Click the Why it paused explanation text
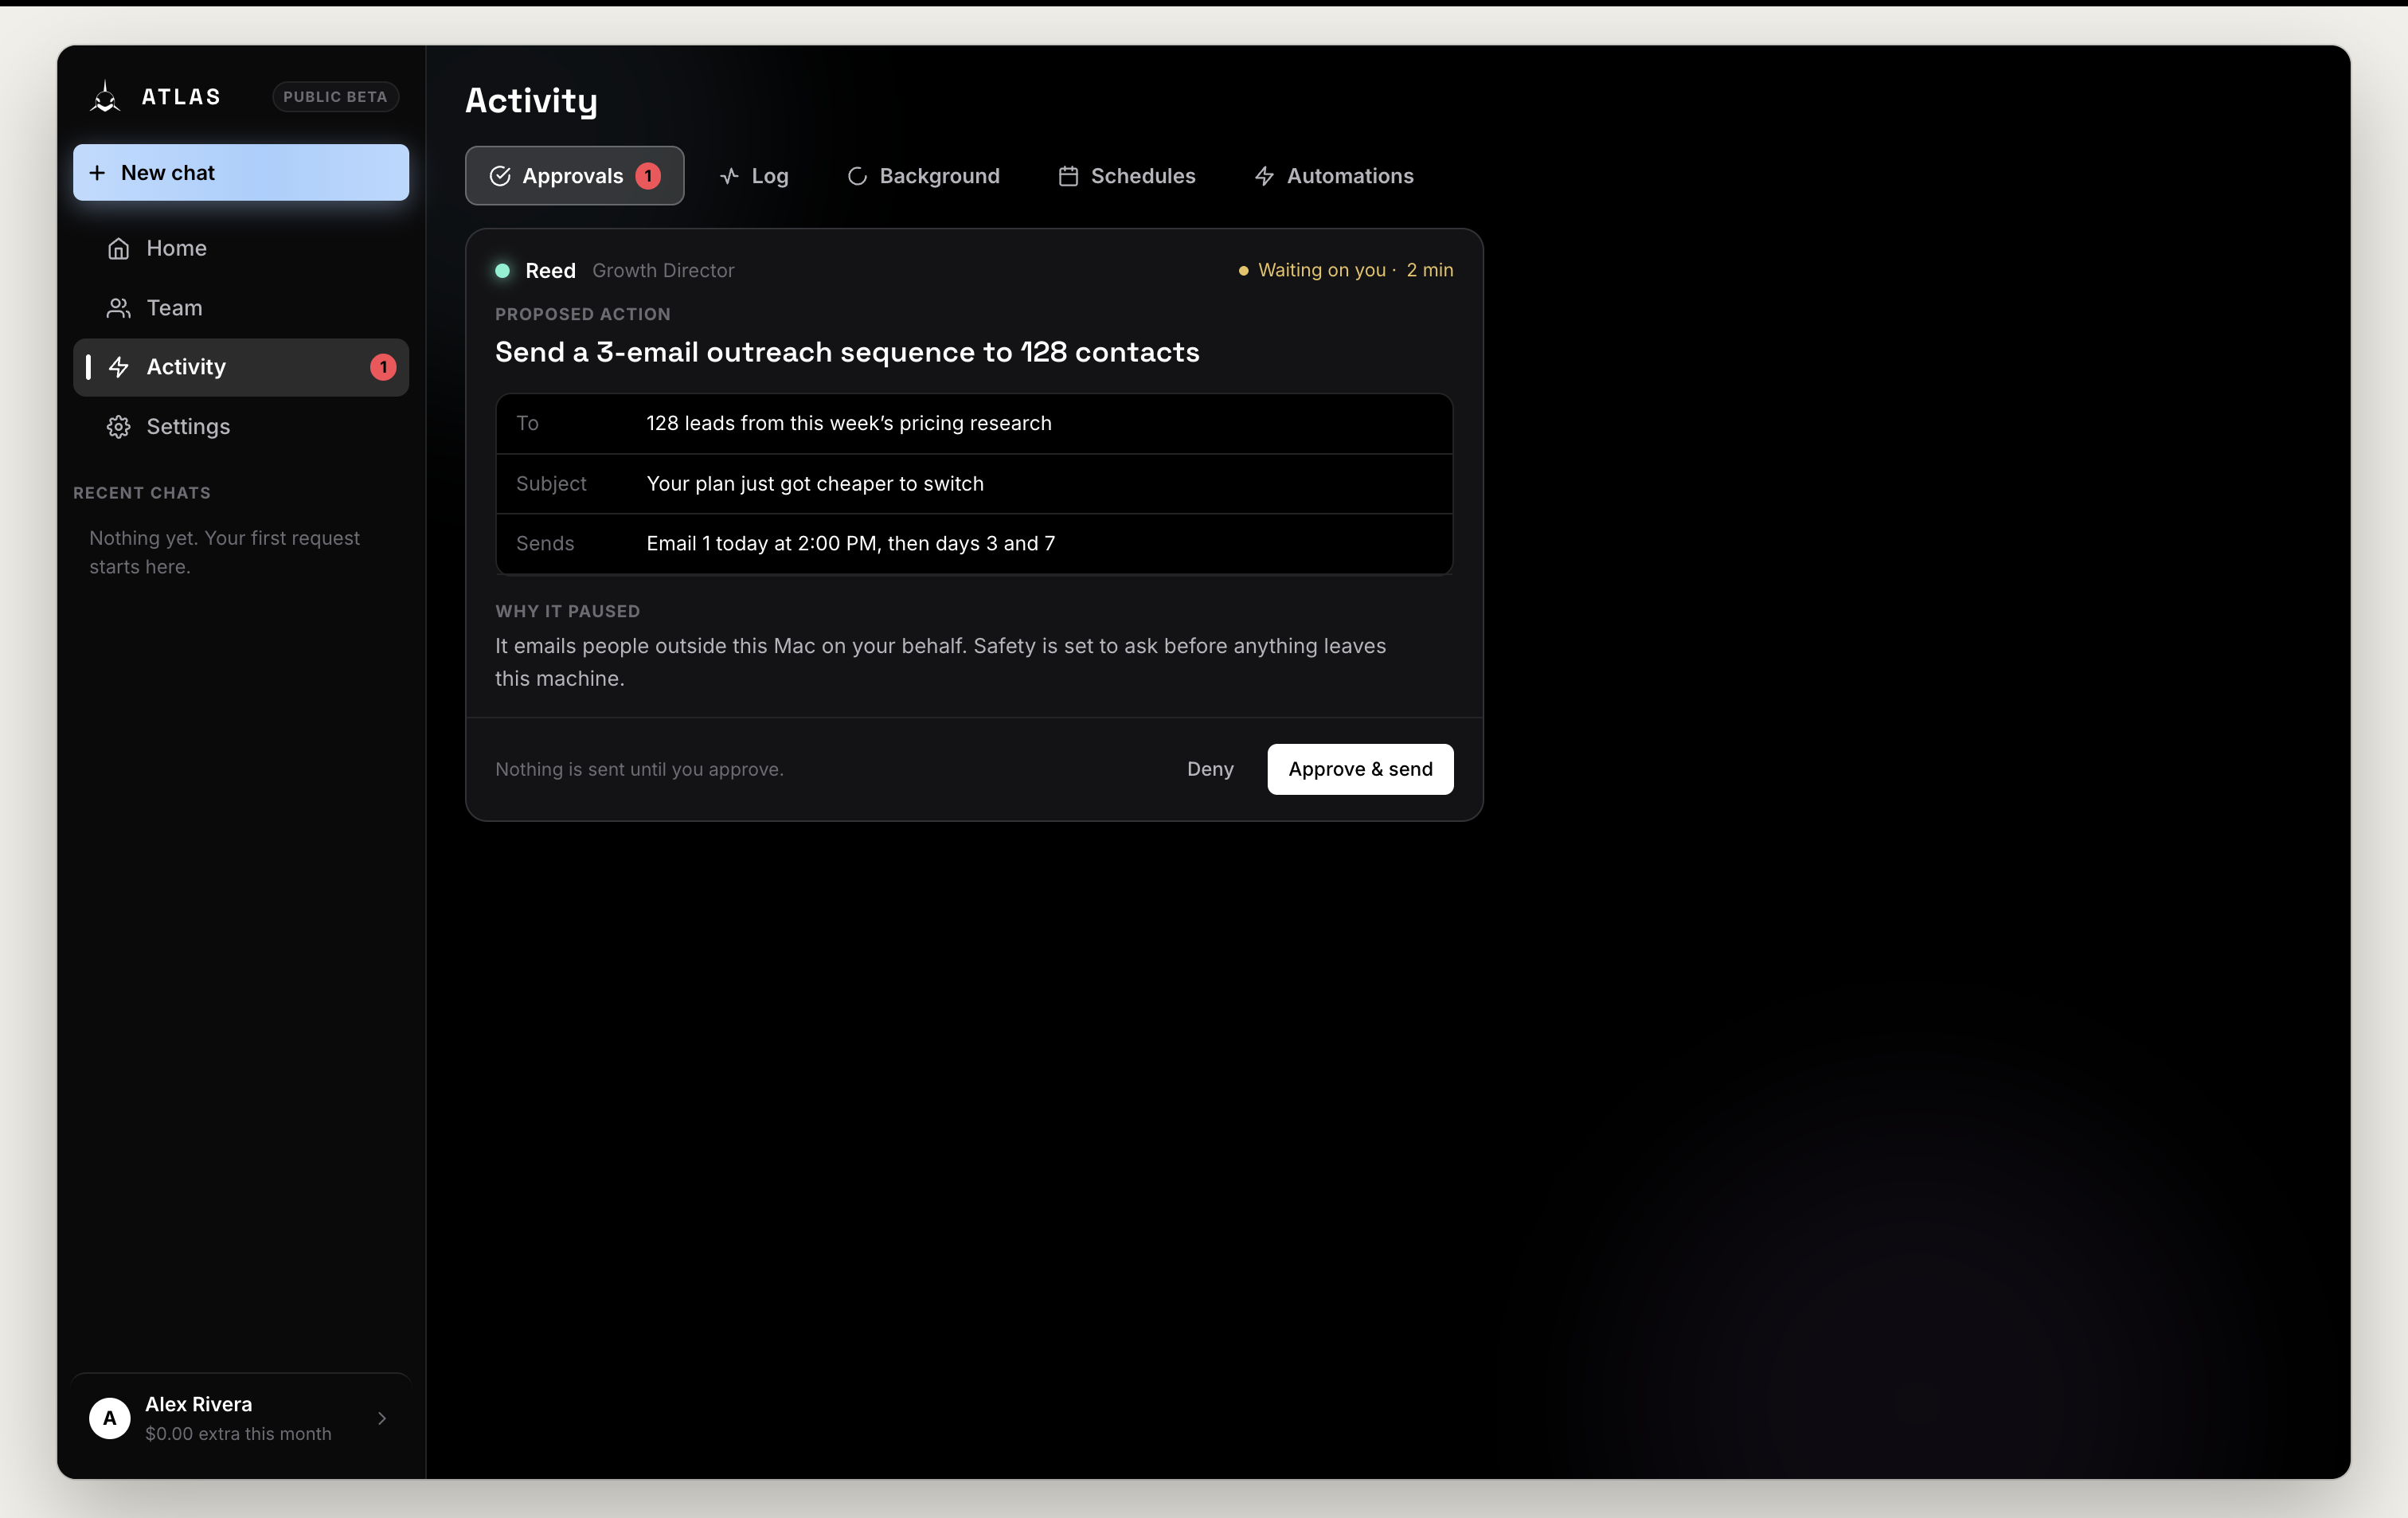The width and height of the screenshot is (2408, 1518). (941, 662)
